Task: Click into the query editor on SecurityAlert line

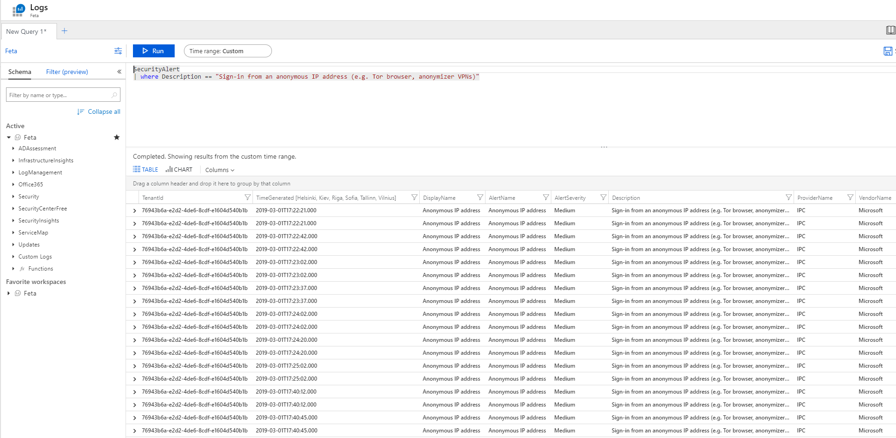Action: click(157, 69)
